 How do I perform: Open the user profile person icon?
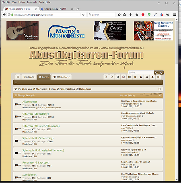141,77
